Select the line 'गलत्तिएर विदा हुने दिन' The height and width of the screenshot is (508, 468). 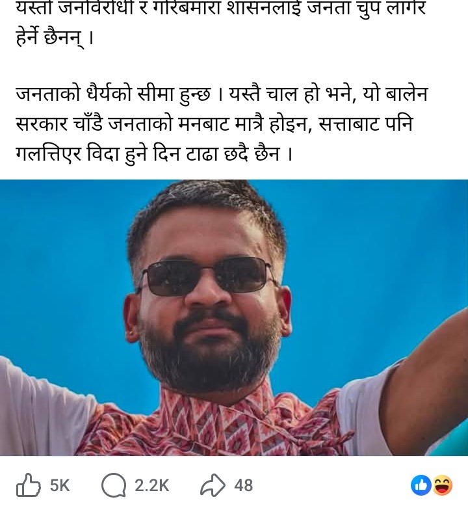154,153
